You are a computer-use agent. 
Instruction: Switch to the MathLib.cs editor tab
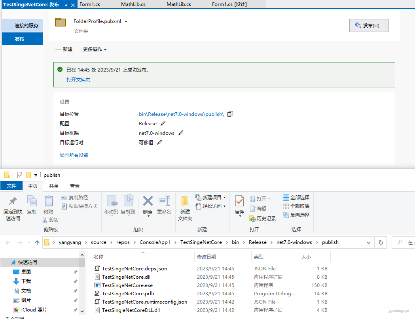133,4
